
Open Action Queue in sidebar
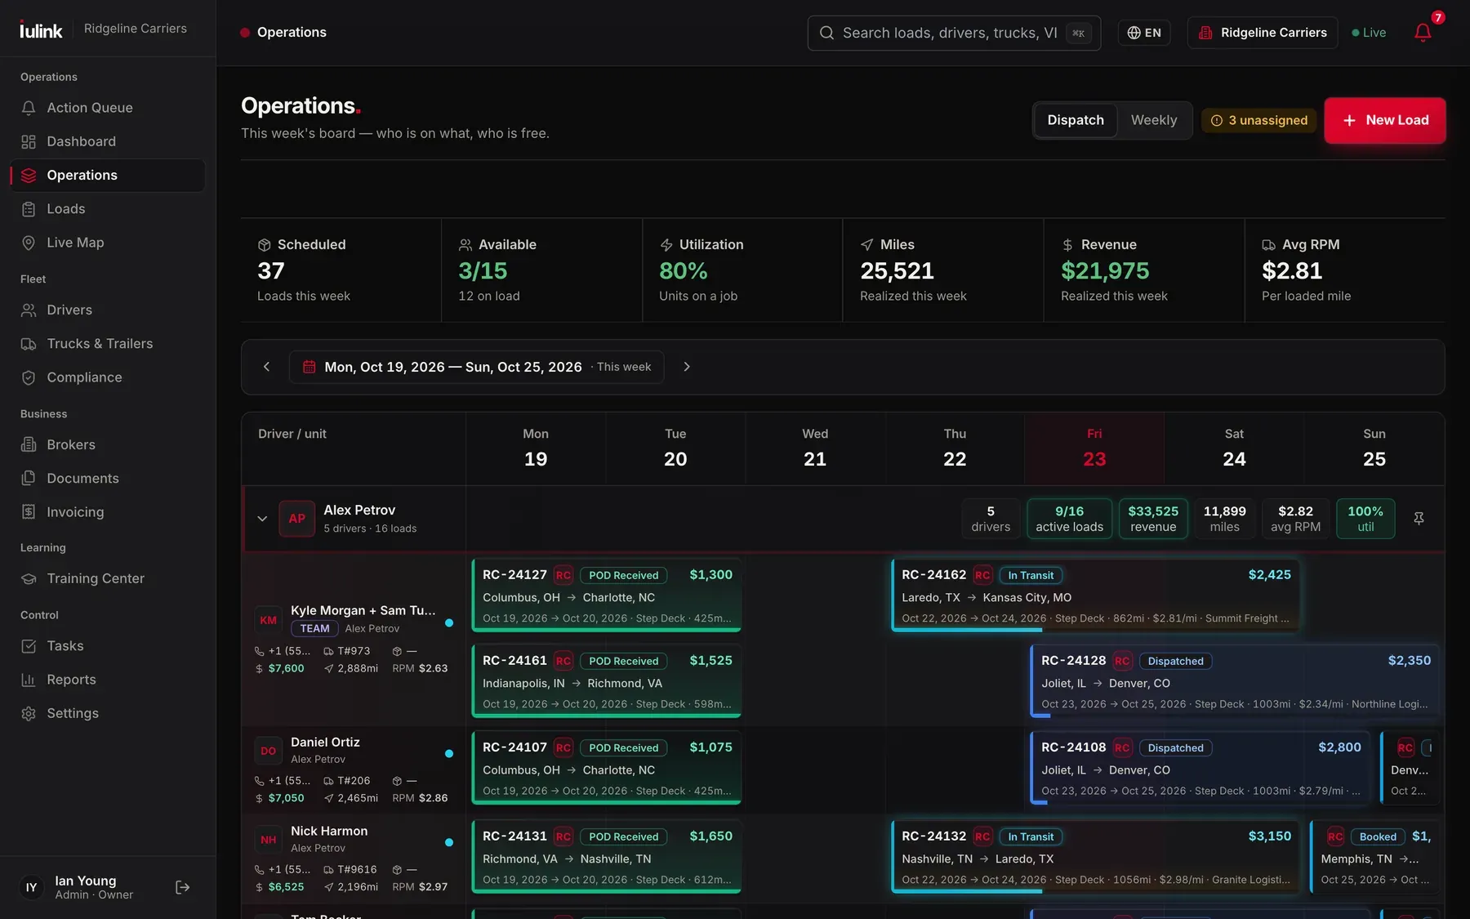coord(108,108)
